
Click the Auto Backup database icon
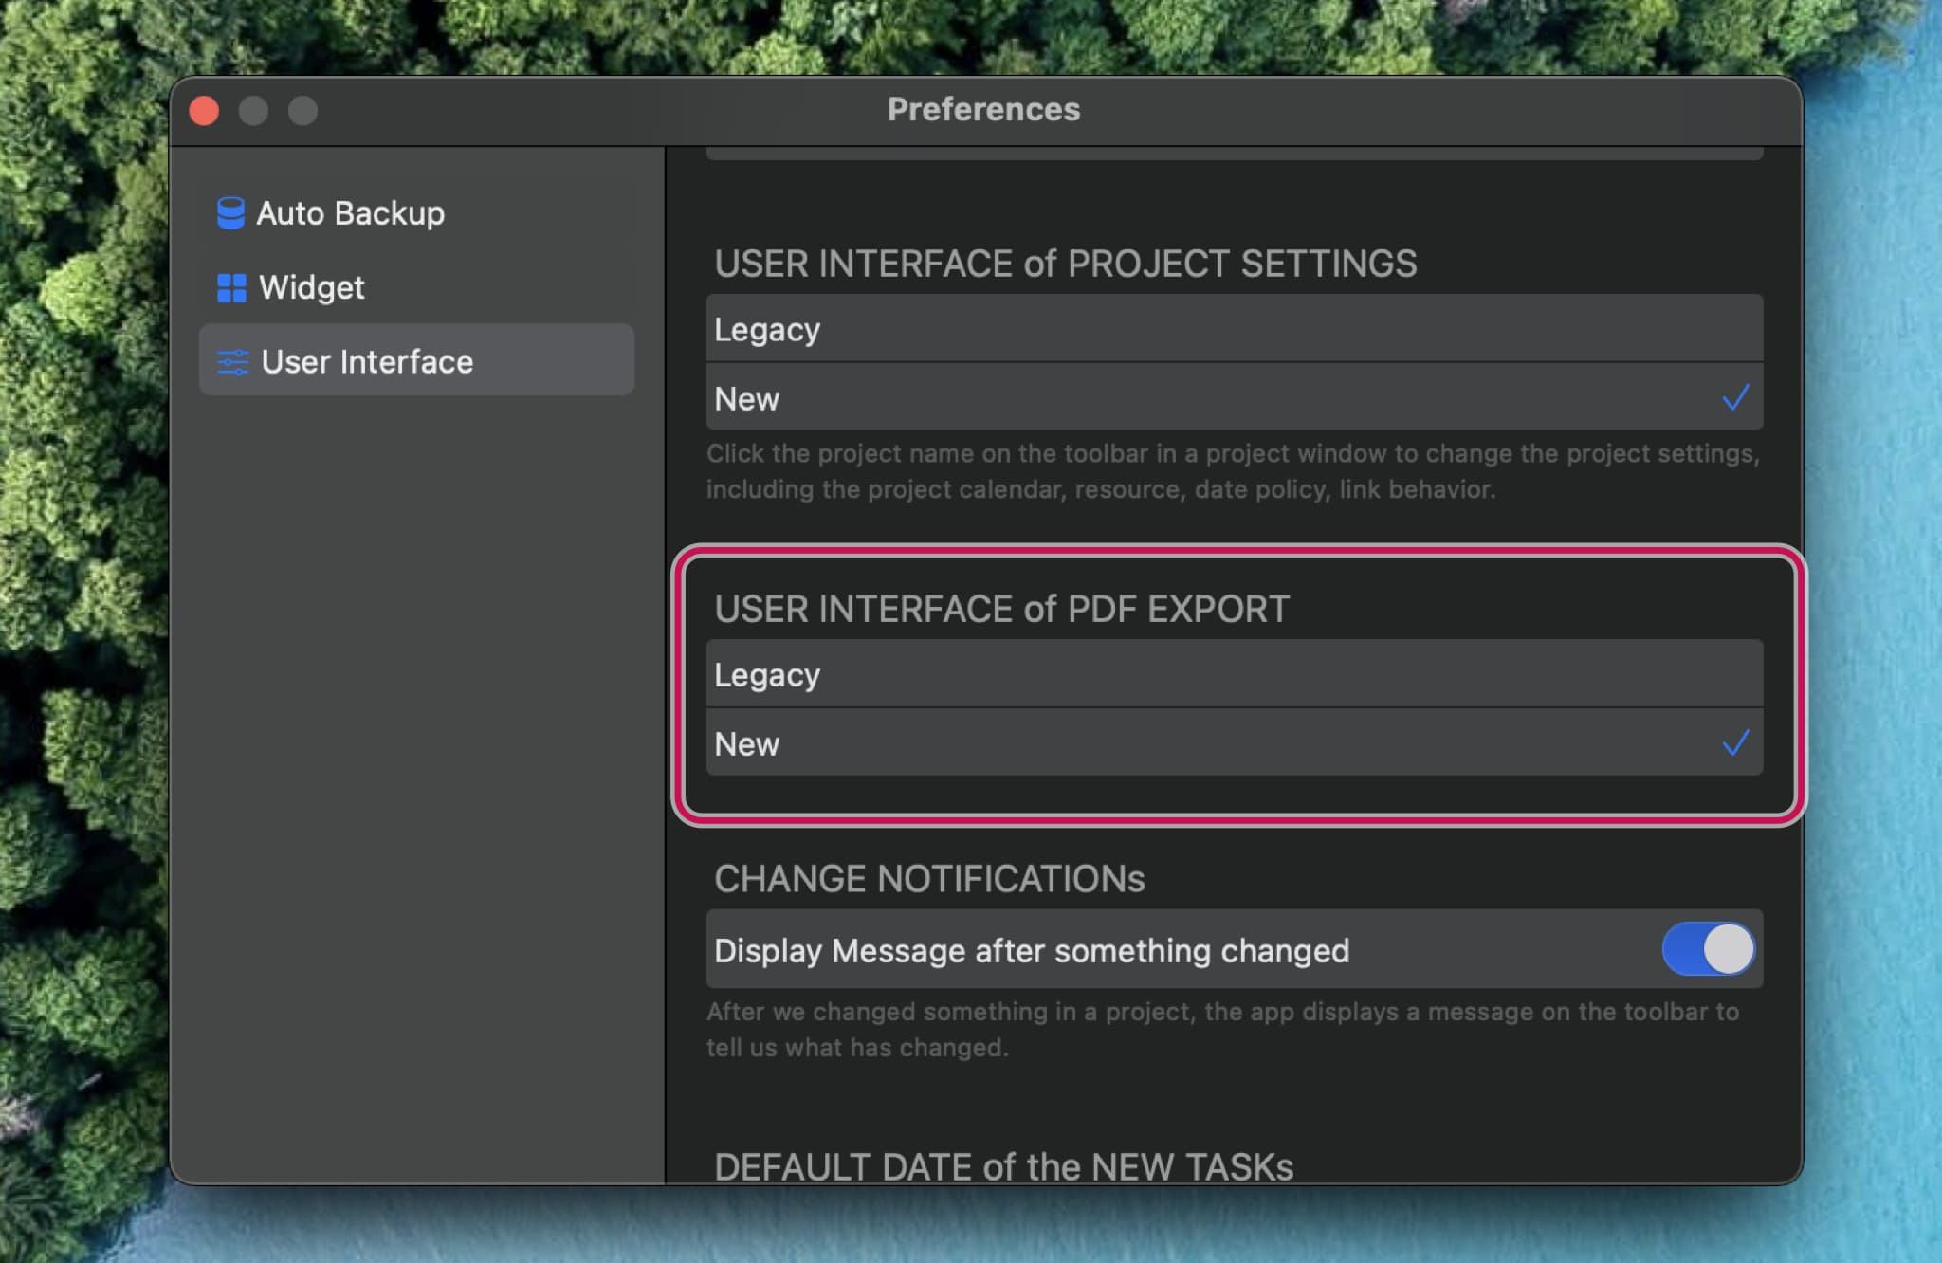[x=230, y=213]
